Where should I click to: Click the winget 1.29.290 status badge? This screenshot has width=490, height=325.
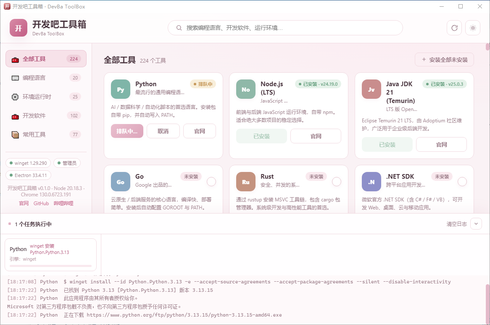click(x=28, y=163)
